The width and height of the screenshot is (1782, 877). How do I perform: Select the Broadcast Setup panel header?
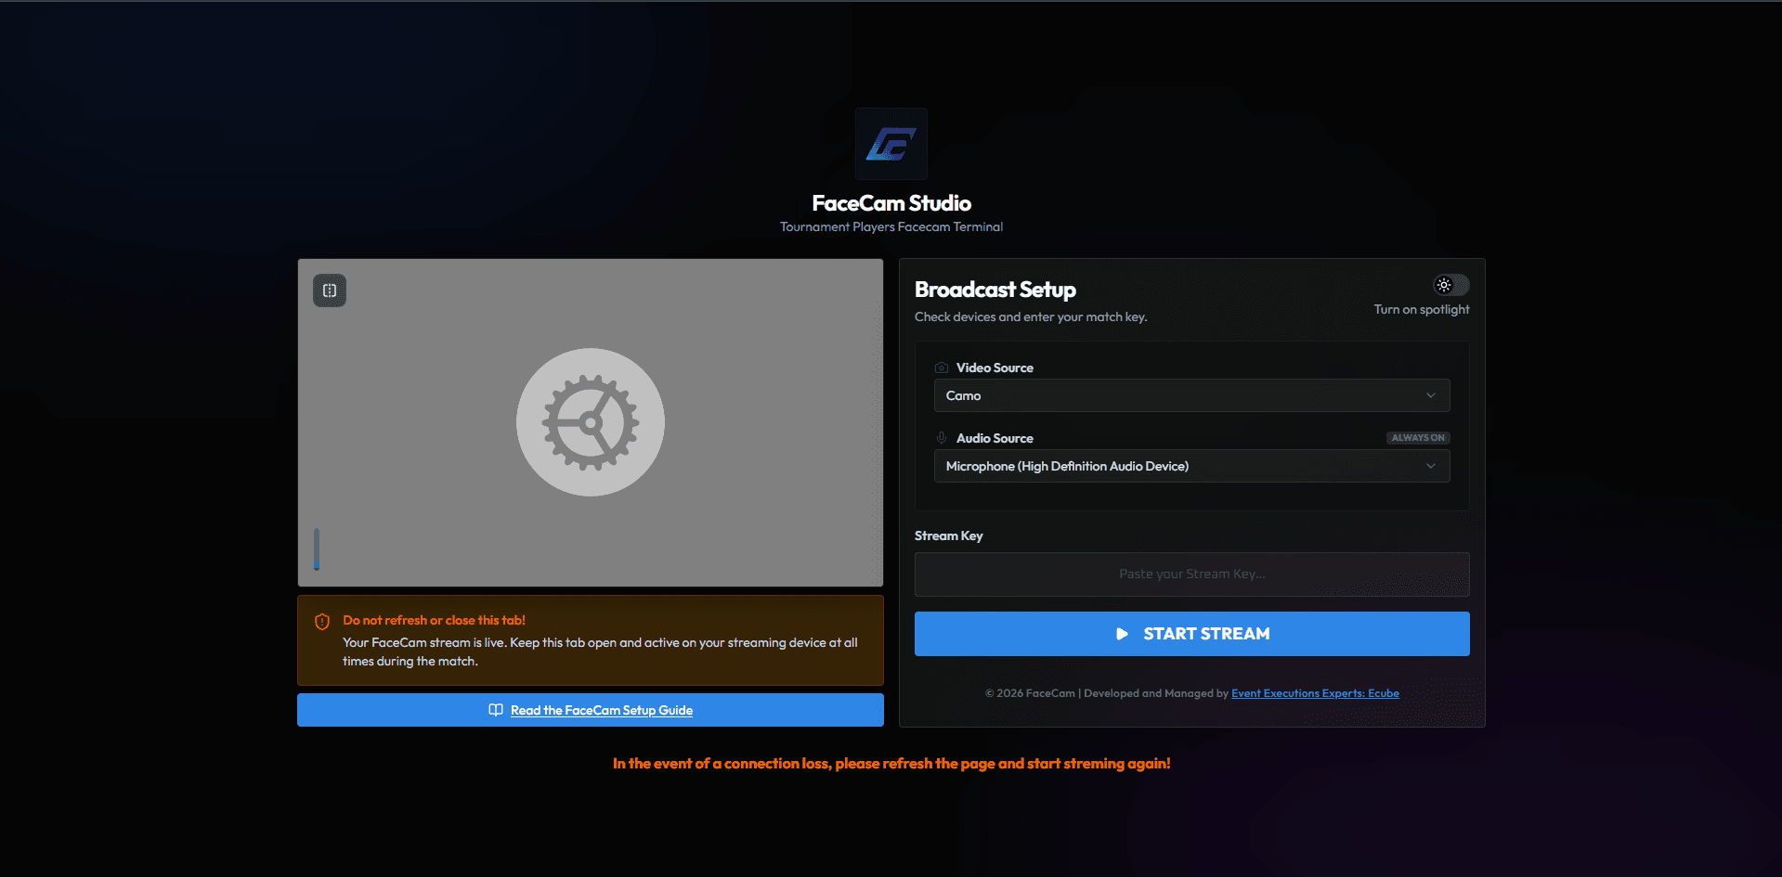point(995,290)
